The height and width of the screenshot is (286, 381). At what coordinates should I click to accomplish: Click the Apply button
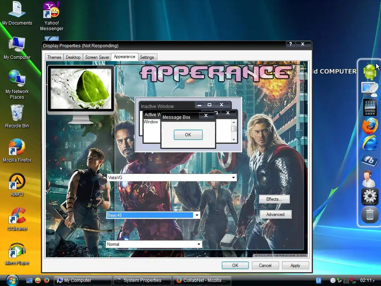(295, 265)
